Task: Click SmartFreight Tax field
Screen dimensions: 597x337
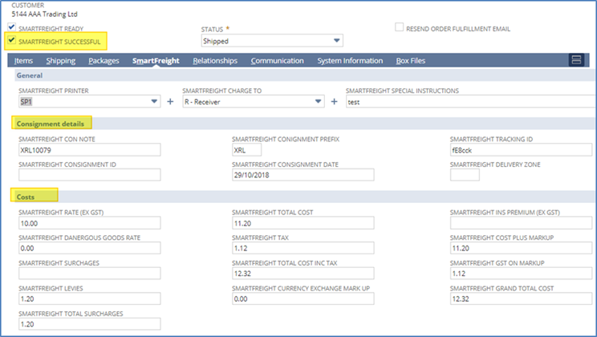Action: pos(303,248)
